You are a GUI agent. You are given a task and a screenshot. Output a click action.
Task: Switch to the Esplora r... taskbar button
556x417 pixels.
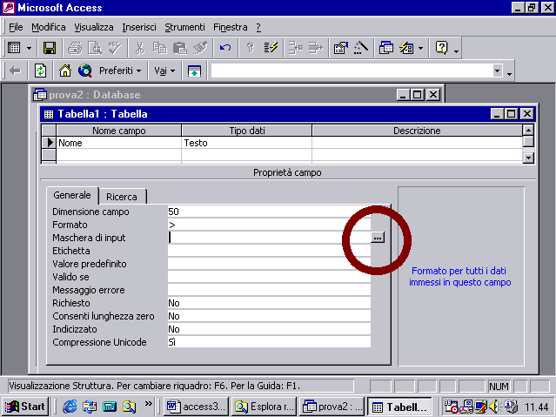[x=265, y=407]
